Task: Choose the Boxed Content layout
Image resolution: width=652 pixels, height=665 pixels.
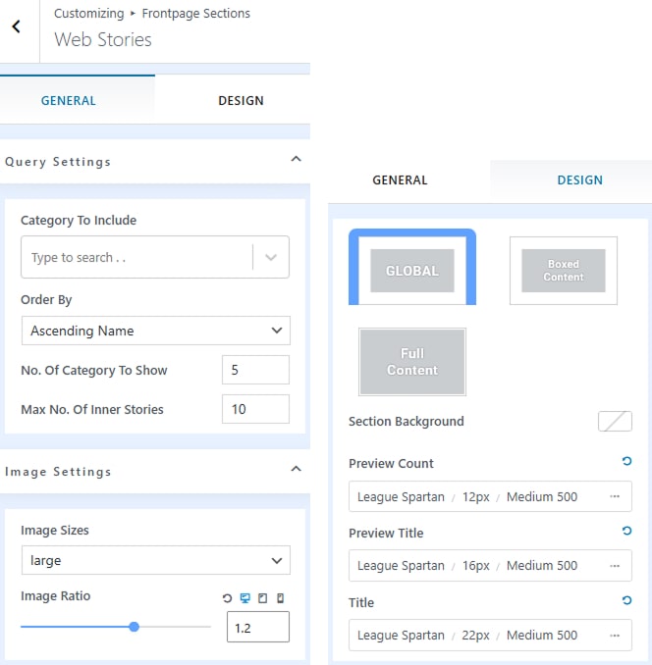Action: pos(563,270)
